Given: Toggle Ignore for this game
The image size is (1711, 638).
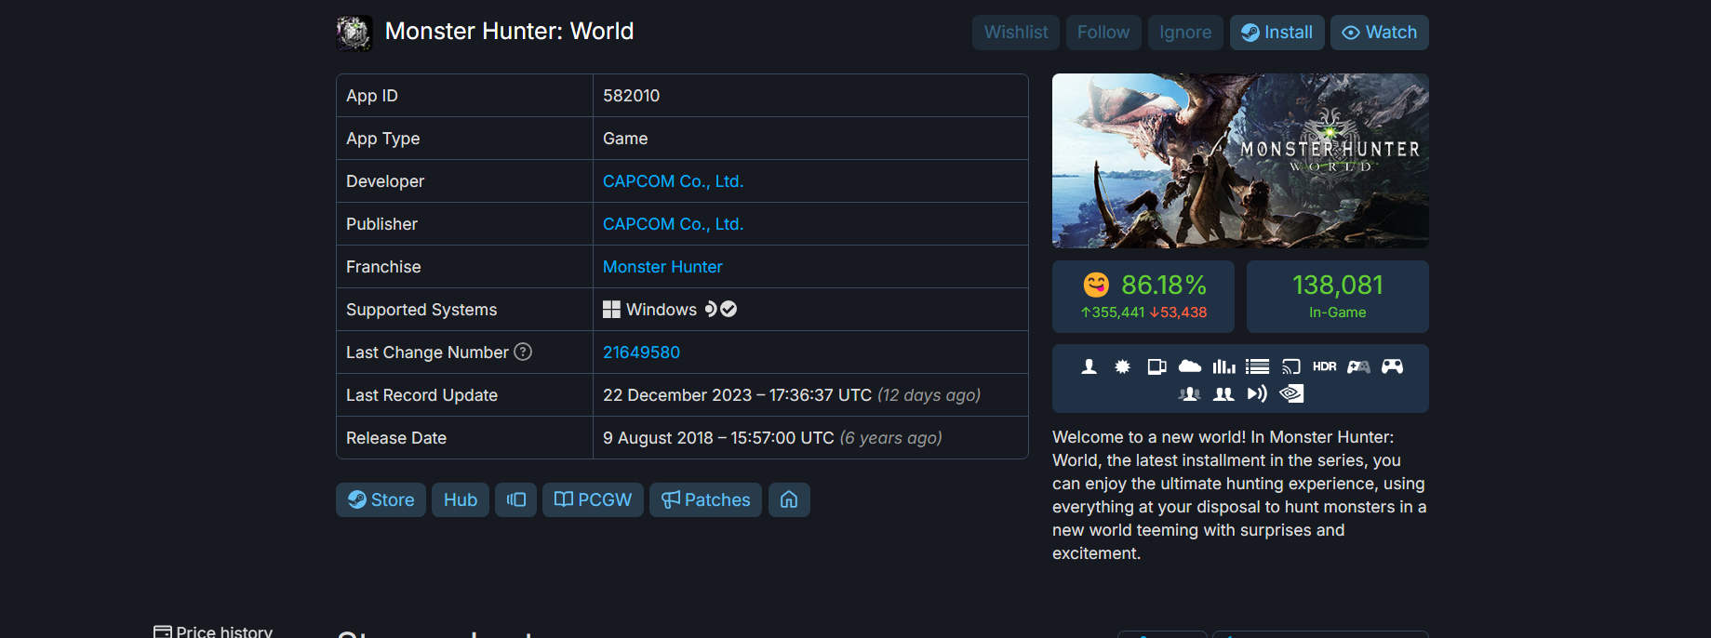Looking at the screenshot, I should [x=1184, y=33].
